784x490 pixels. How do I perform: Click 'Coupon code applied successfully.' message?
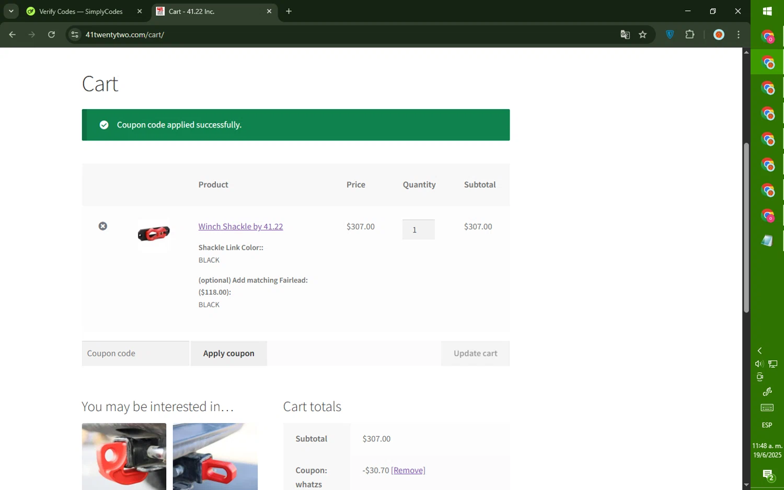click(179, 125)
